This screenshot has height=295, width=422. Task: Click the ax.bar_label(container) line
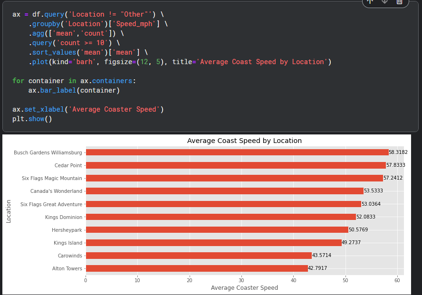click(x=74, y=90)
